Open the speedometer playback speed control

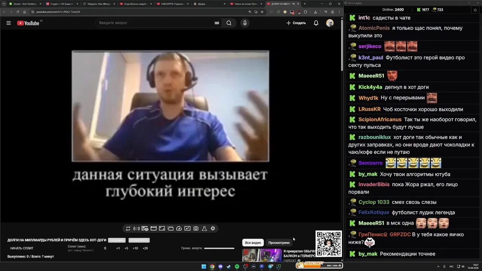coord(179,228)
